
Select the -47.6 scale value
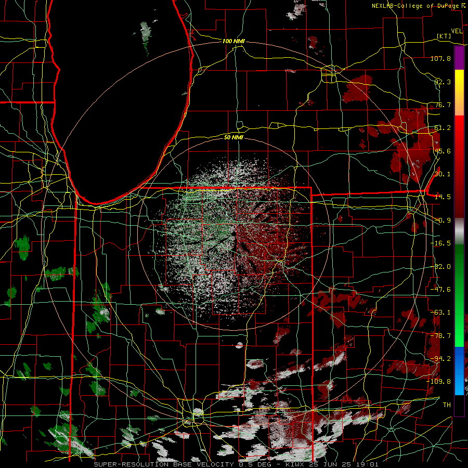coord(440,290)
